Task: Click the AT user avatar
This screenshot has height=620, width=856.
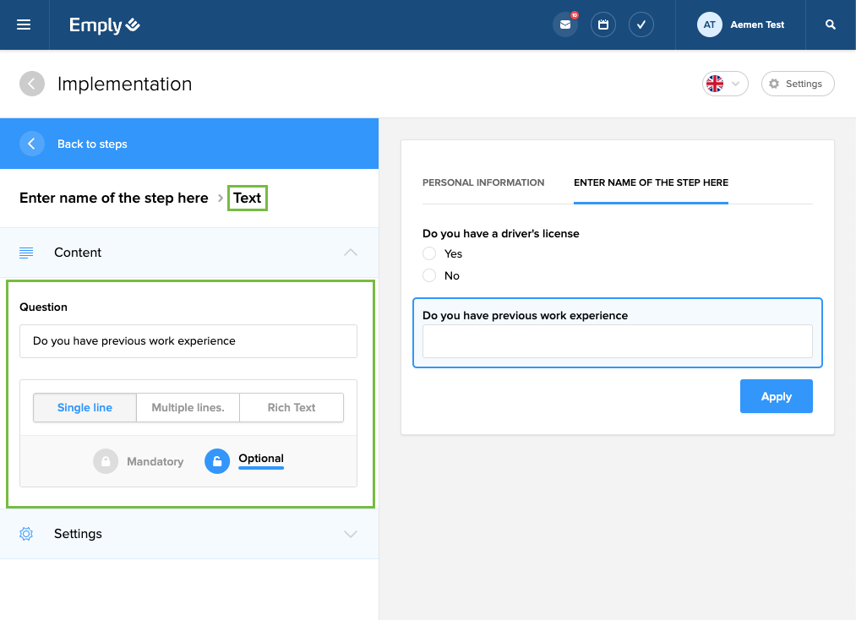Action: click(x=709, y=24)
